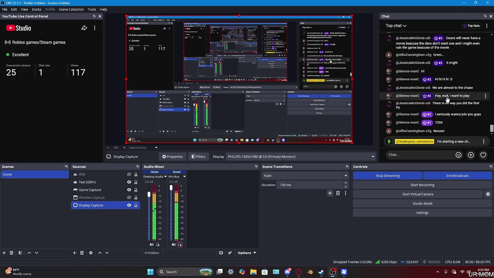Open the Docks menu
Viewport: 494px width, 278px height.
tap(36, 9)
